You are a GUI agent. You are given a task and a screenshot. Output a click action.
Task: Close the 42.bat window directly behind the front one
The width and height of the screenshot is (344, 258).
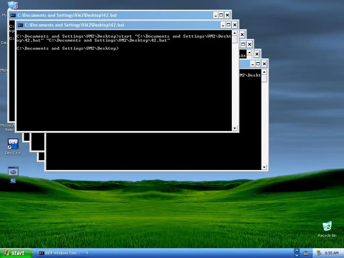tap(227, 15)
